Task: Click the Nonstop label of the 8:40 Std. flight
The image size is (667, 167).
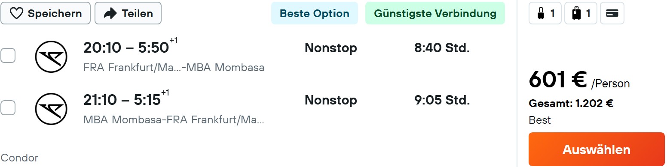Action: [x=330, y=48]
